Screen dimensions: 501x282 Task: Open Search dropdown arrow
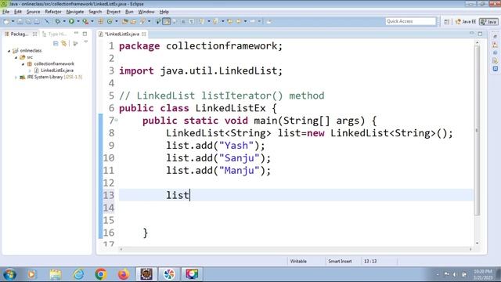pyautogui.click(x=150, y=21)
